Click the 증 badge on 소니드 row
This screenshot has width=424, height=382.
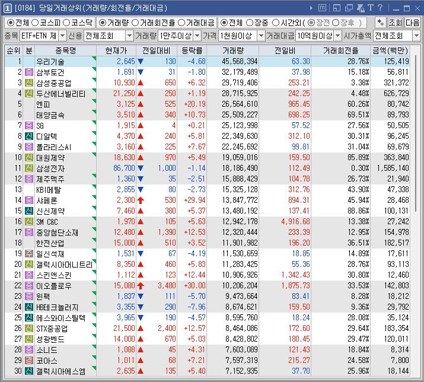pos(29,349)
